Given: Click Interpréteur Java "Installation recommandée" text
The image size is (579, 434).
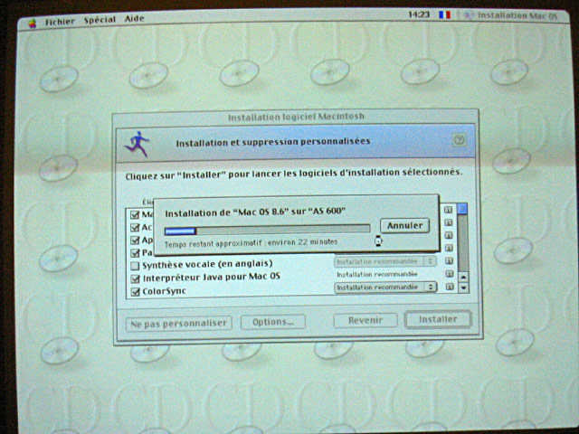Looking at the screenshot, I should click(x=376, y=274).
